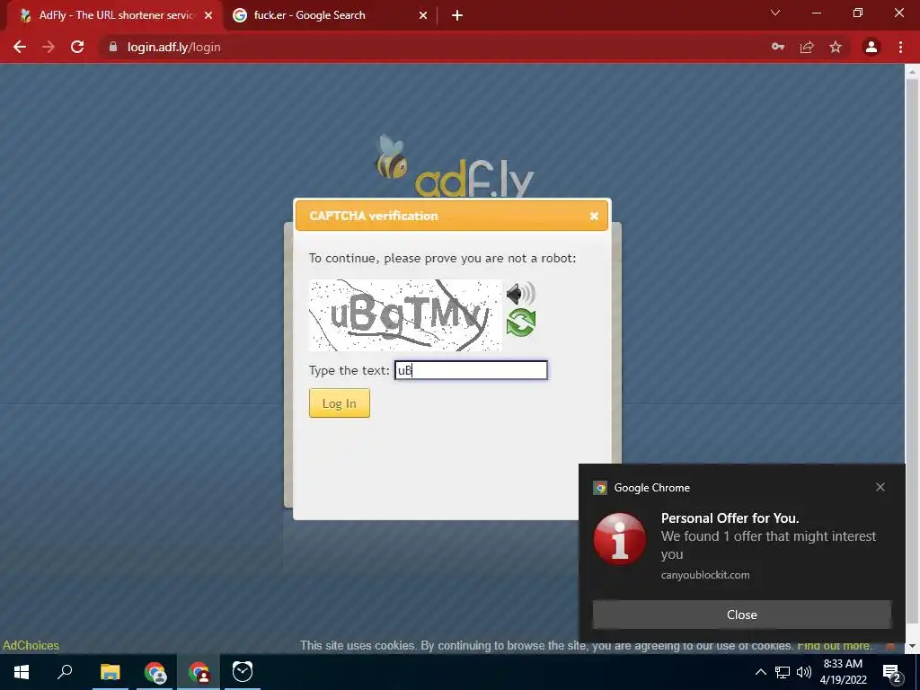This screenshot has height=690, width=920.
Task: Open the Action Center notifications
Action: [x=892, y=672]
